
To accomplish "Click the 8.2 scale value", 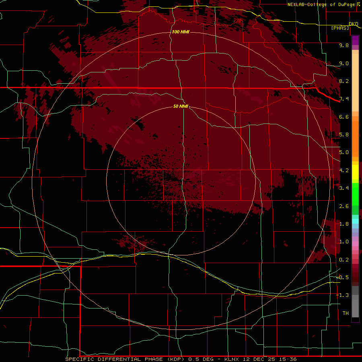I will coord(344,81).
